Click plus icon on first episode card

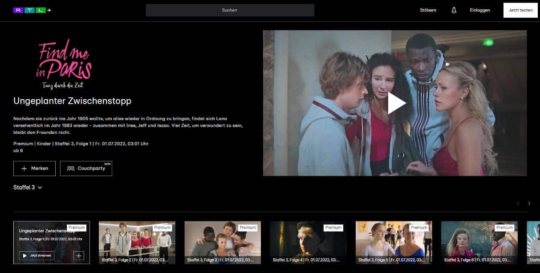point(78,256)
